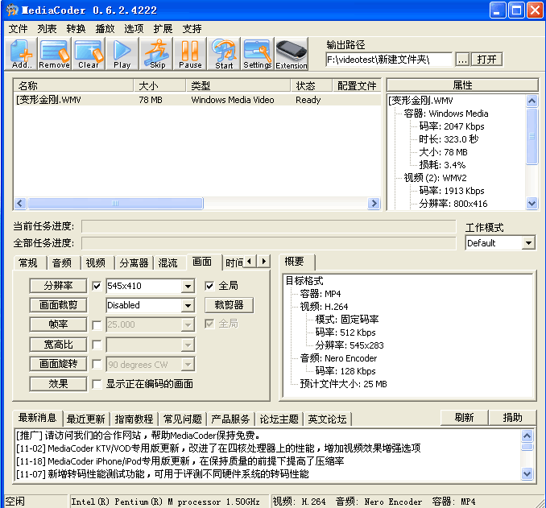546x508 pixels.
Task: Click the 裁剪器 button
Action: pos(229,305)
